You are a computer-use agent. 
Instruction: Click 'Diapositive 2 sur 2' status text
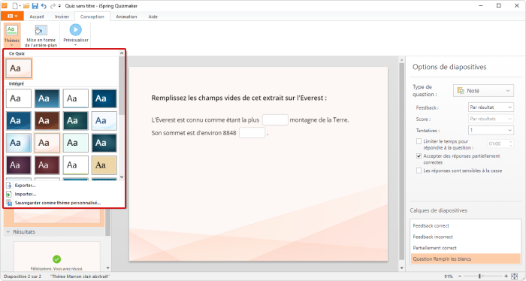coord(23,276)
